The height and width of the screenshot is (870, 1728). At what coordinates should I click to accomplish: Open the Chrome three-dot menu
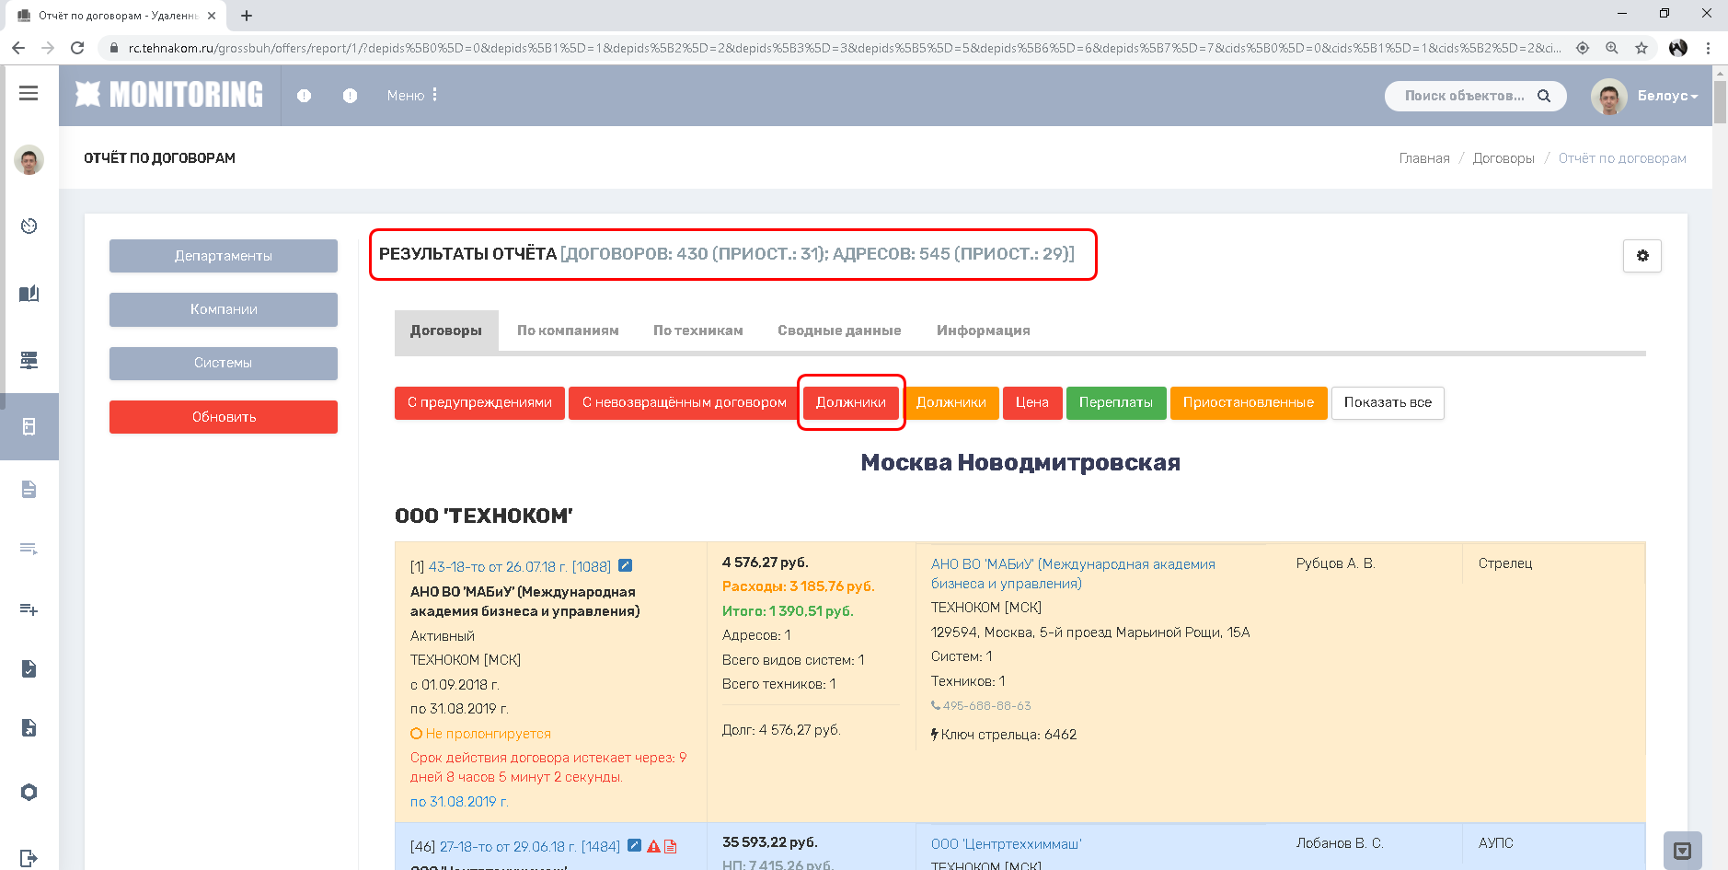tap(1708, 48)
